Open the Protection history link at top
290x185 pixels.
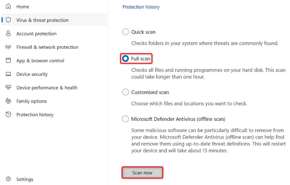coord(141,7)
